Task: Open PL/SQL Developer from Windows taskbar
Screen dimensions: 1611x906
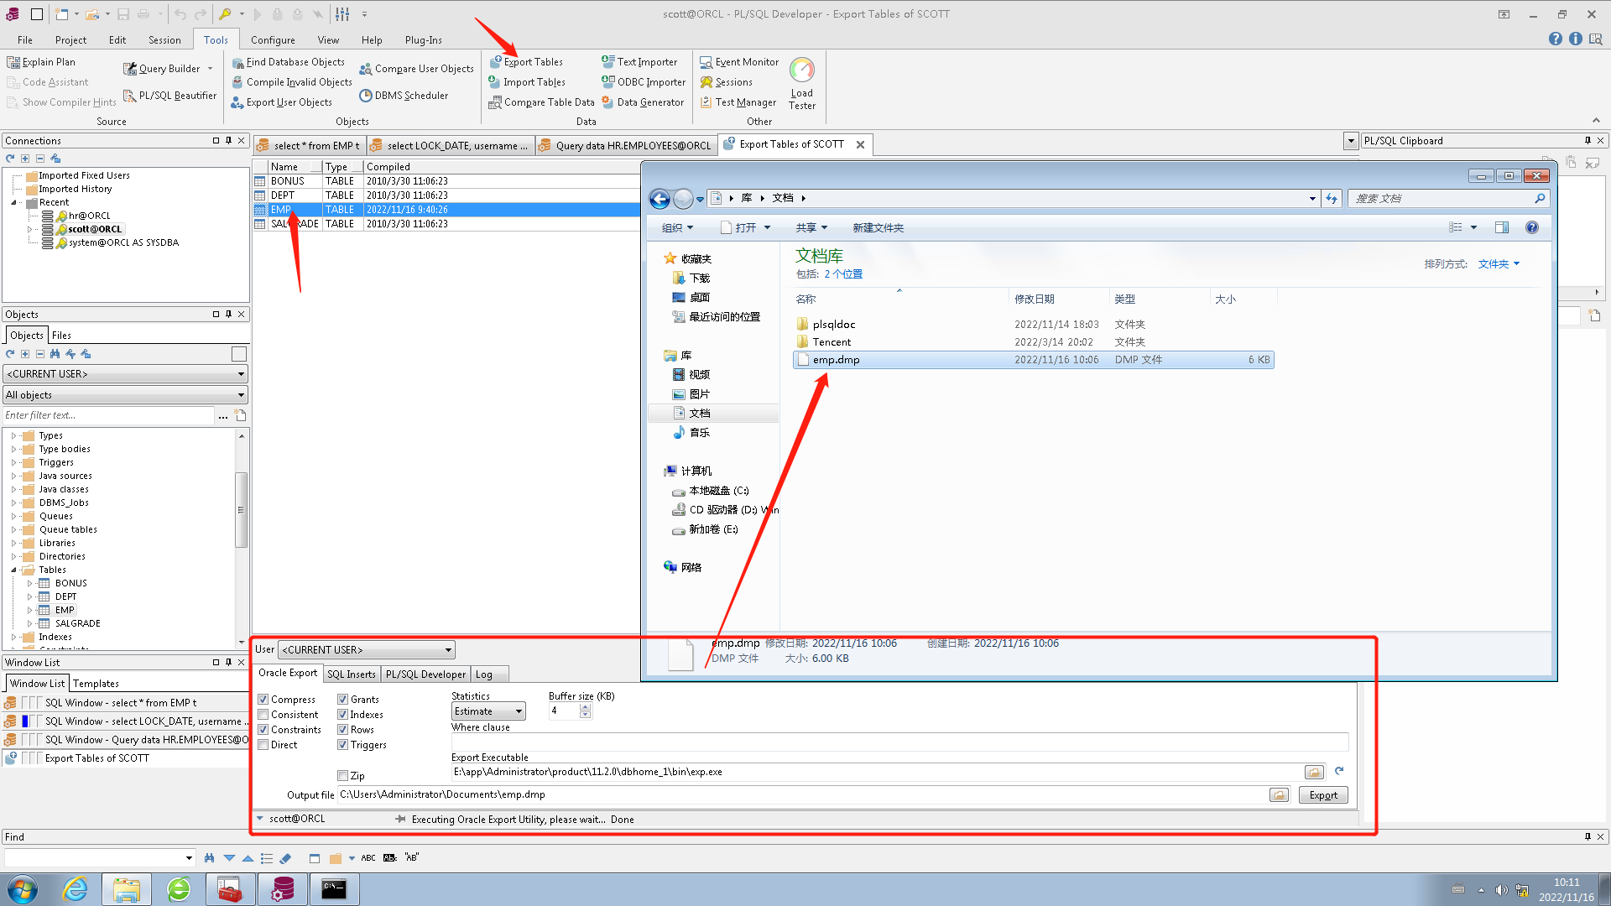Action: [283, 889]
